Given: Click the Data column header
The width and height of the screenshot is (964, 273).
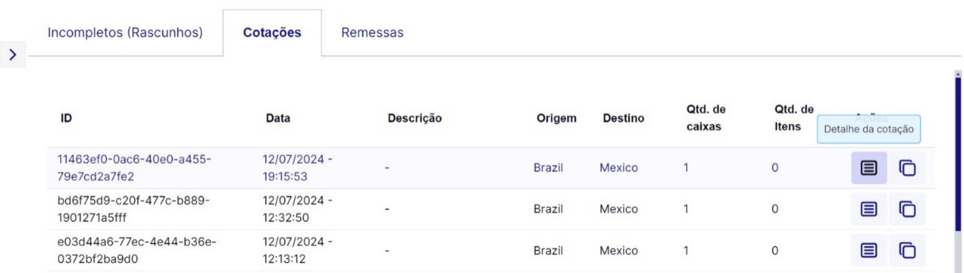Looking at the screenshot, I should (x=278, y=118).
